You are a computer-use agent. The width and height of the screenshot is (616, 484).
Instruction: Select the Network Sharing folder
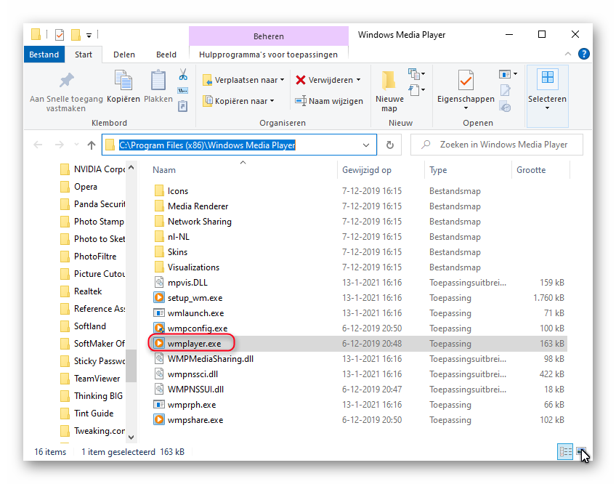200,222
